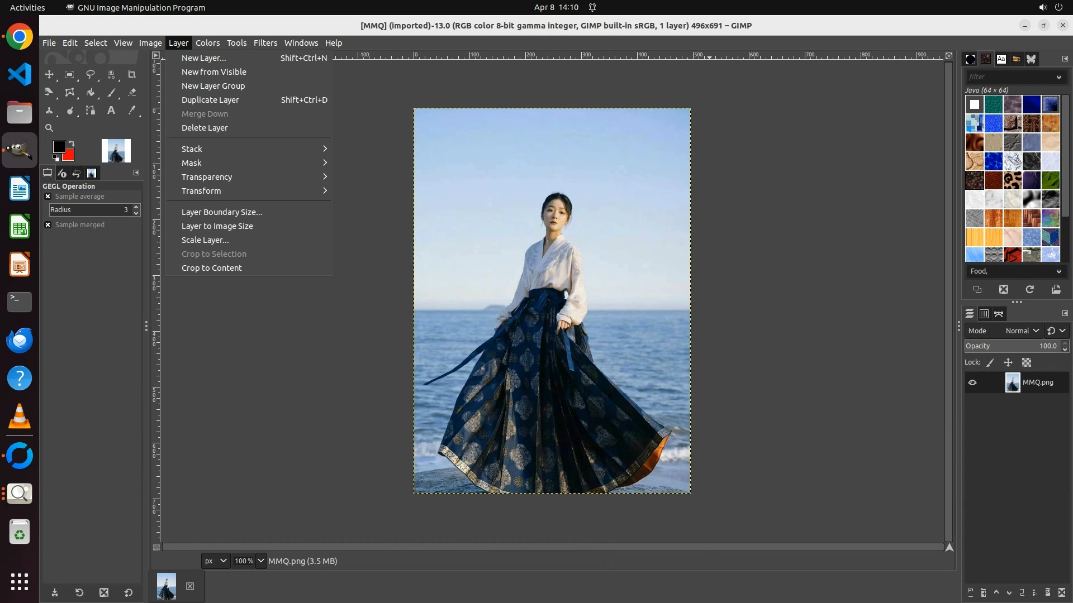Select the Zoom magnifier tool
The image size is (1073, 603).
[x=49, y=128]
